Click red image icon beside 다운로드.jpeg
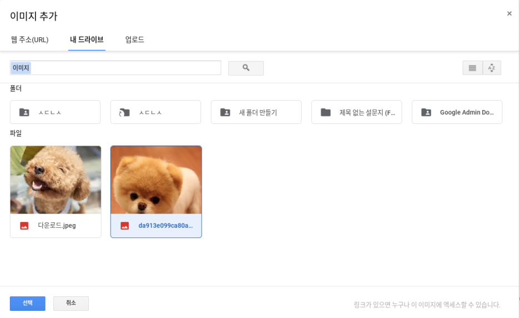The image size is (520, 318). 24,226
